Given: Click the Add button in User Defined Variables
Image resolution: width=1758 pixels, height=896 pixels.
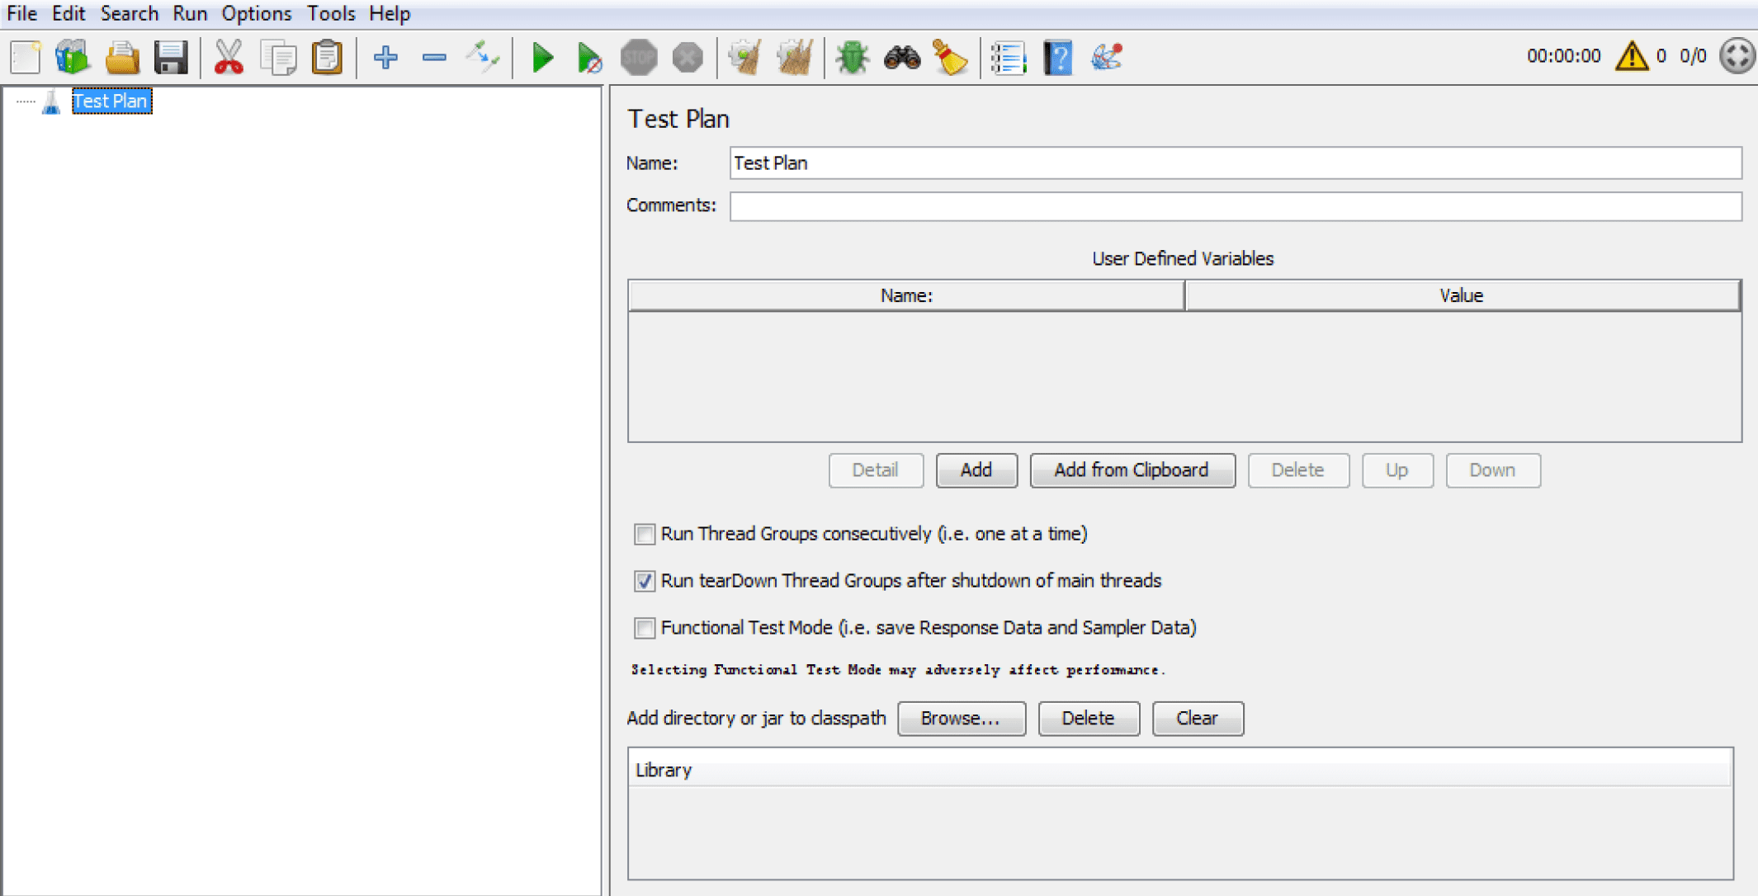Looking at the screenshot, I should point(977,469).
